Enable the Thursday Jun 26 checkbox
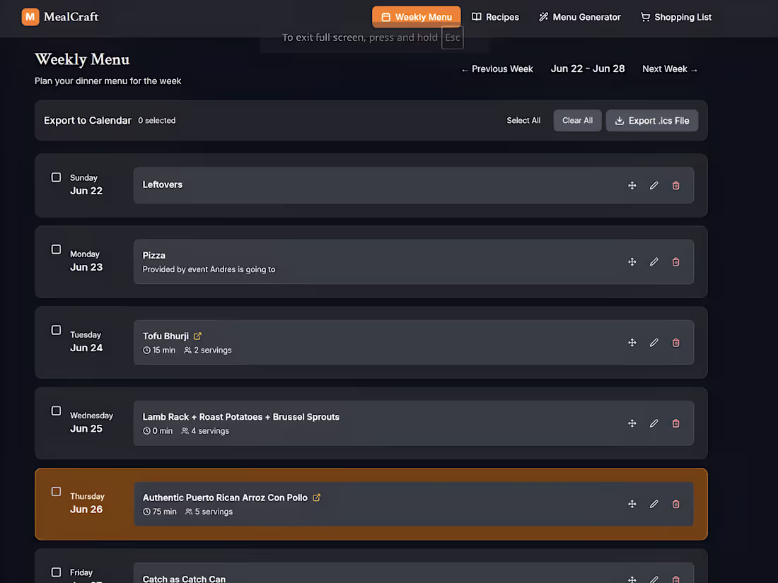This screenshot has width=778, height=583. tap(56, 490)
